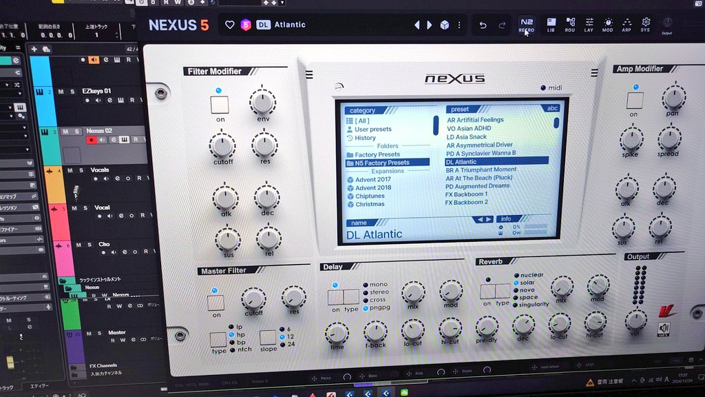705x397 pixels.
Task: Click the random preset cube icon
Action: pyautogui.click(x=445, y=25)
